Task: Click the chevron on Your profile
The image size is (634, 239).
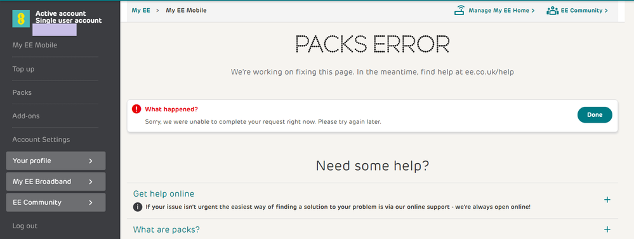Action: (x=91, y=161)
